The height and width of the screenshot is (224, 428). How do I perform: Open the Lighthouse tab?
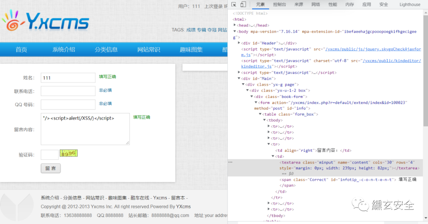(x=410, y=4)
